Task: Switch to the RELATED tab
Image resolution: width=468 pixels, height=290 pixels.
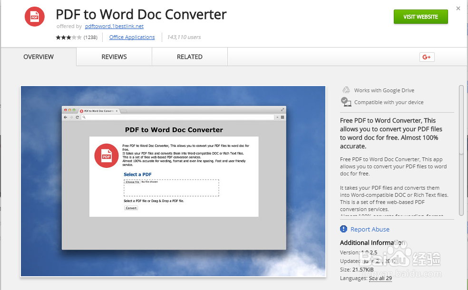Action: pyautogui.click(x=189, y=57)
